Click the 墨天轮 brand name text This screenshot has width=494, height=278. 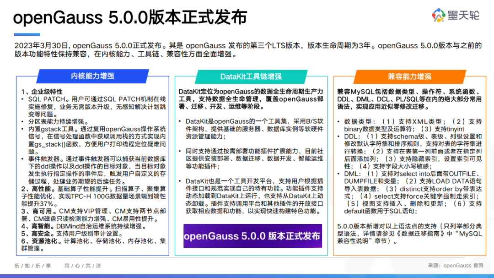(x=463, y=15)
